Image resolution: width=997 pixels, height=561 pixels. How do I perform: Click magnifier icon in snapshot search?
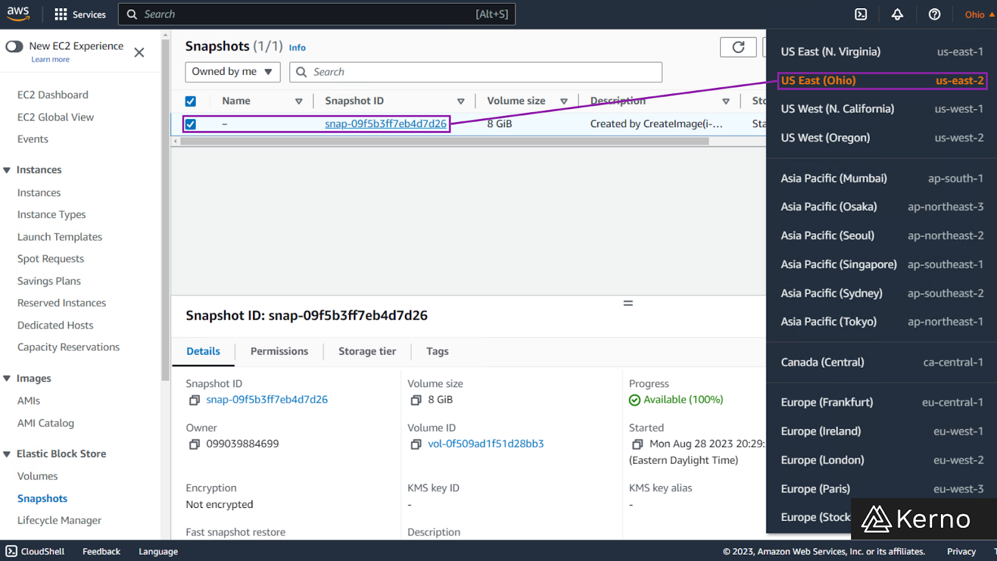tap(302, 72)
